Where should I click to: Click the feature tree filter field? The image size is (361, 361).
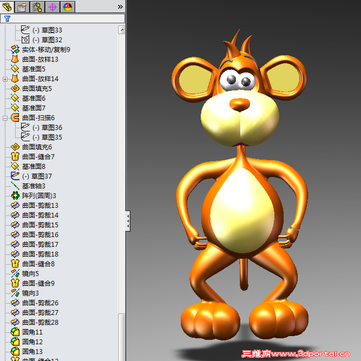[63, 18]
